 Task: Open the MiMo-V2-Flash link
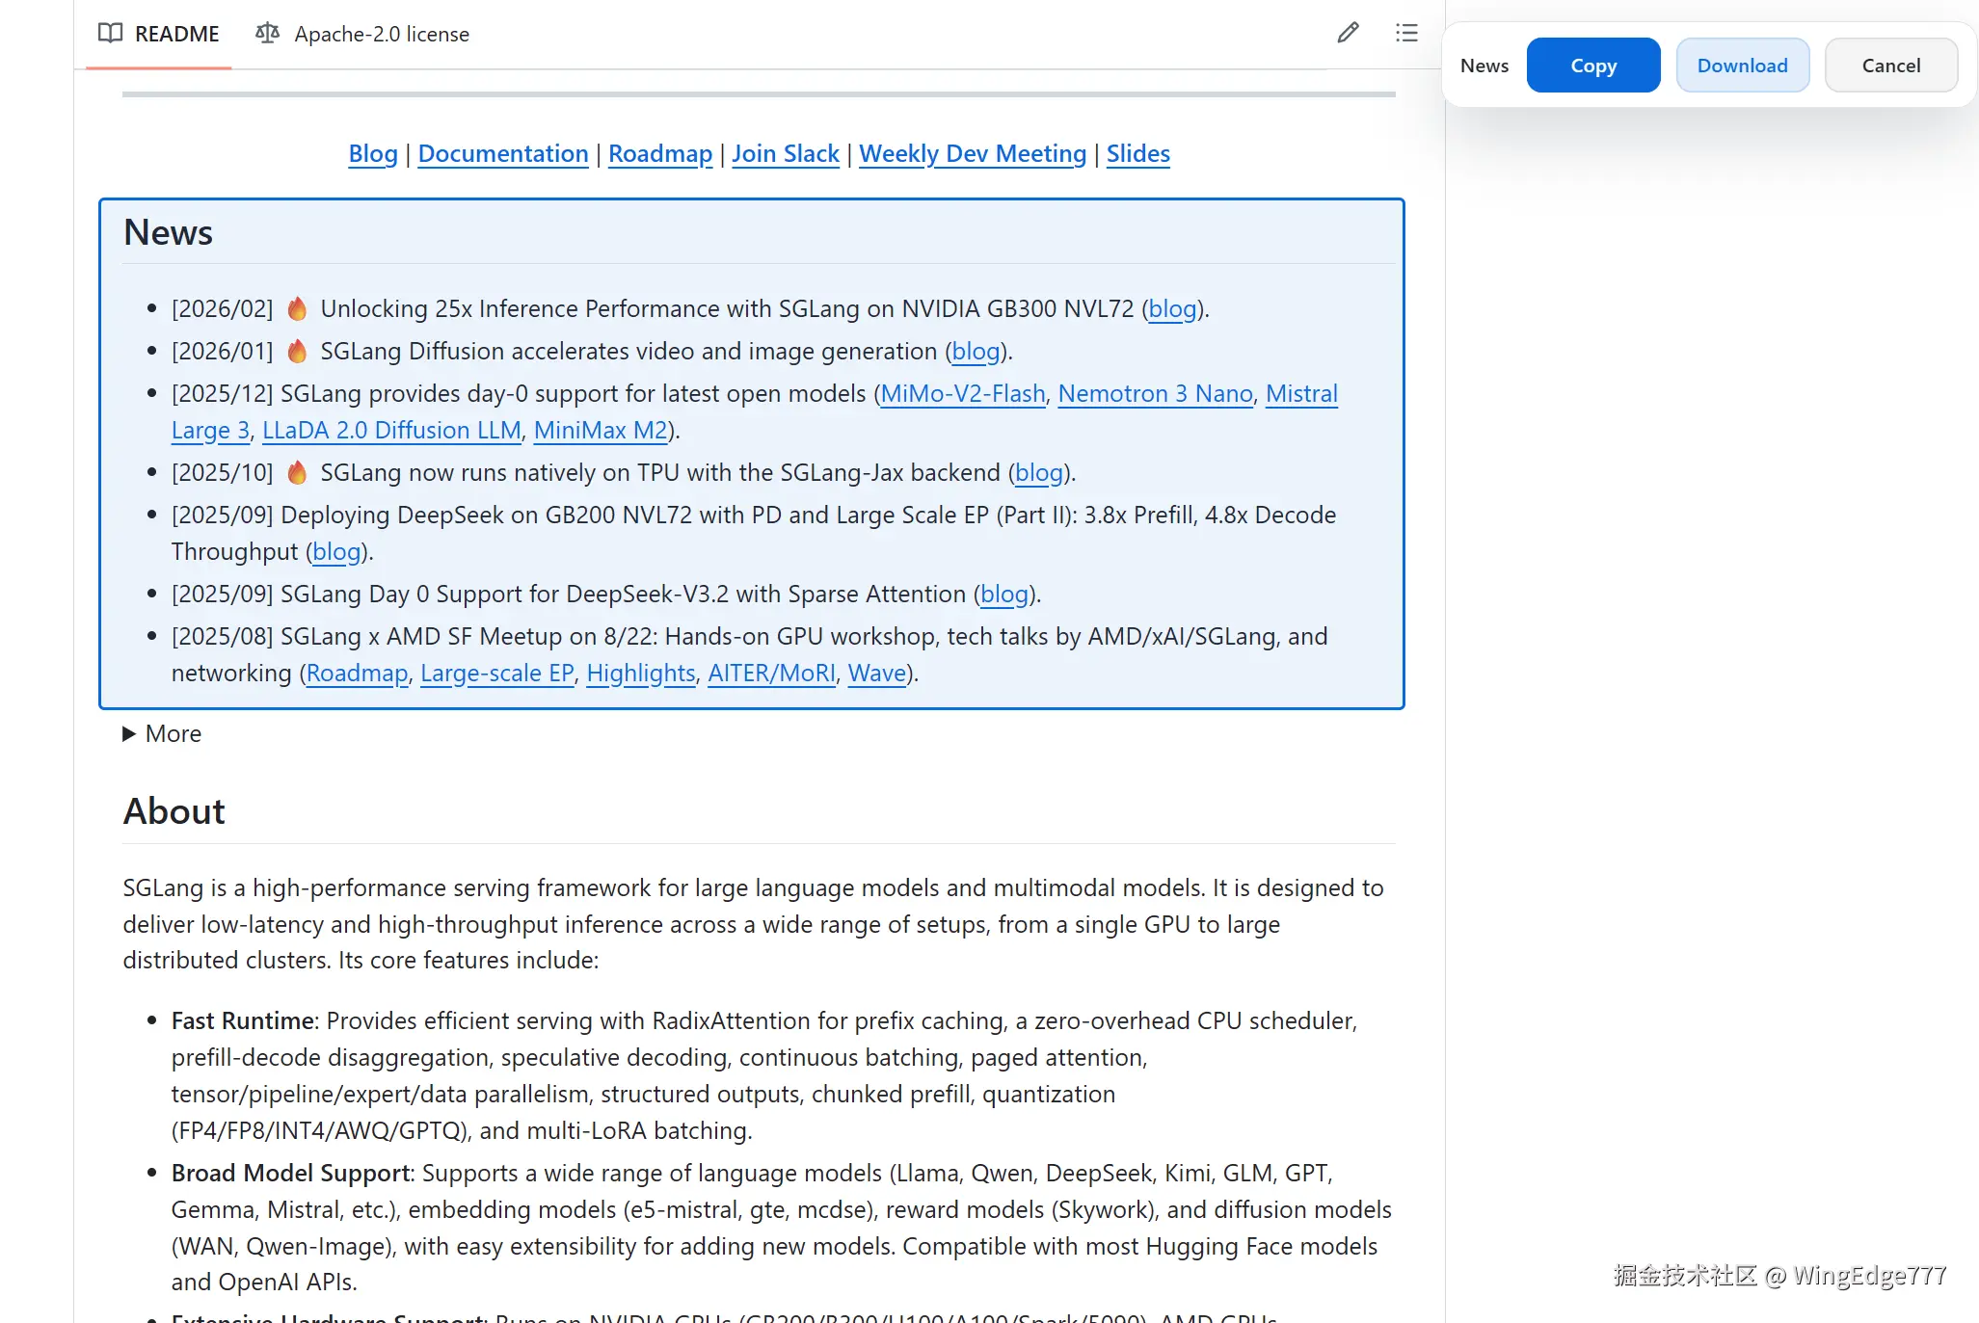tap(963, 393)
